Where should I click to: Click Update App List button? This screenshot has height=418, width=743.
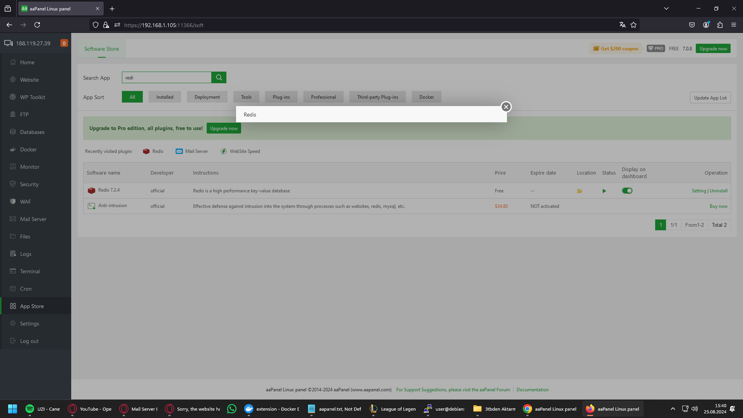(x=710, y=98)
